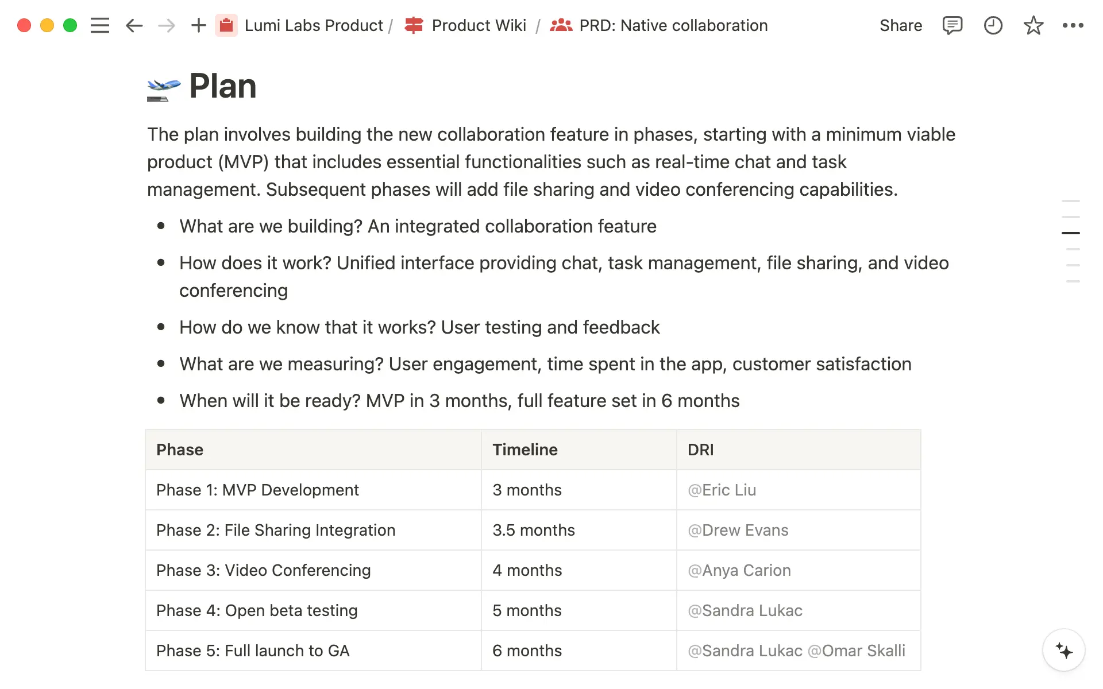The image size is (1103, 689).
Task: Click the @Eric Liu mention
Action: [x=722, y=490]
